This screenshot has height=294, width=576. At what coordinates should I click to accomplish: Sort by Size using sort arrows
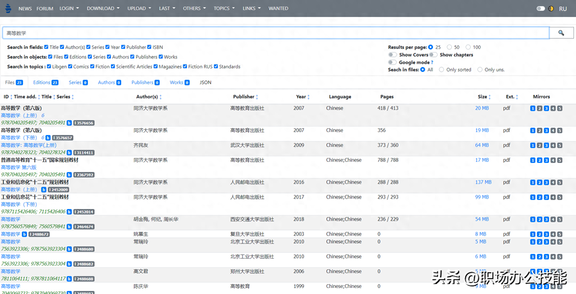click(490, 97)
